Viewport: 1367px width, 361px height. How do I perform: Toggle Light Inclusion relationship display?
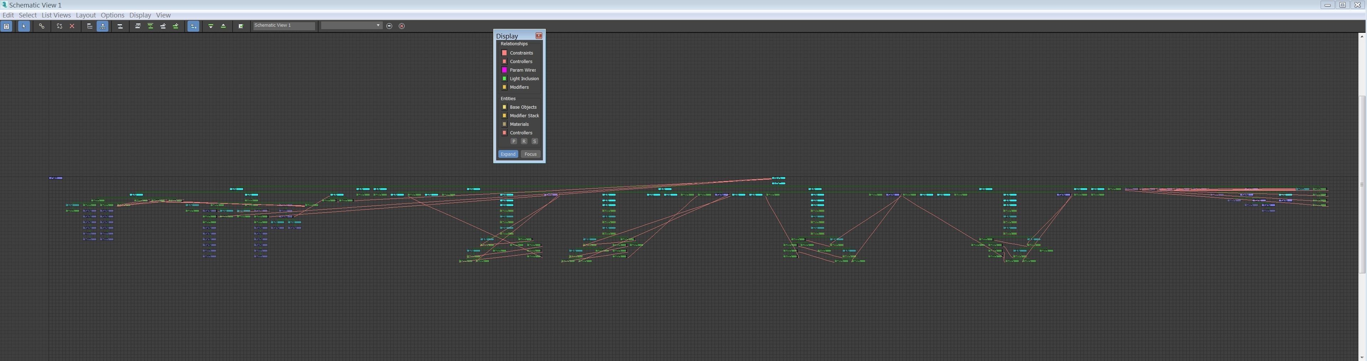pyautogui.click(x=505, y=78)
